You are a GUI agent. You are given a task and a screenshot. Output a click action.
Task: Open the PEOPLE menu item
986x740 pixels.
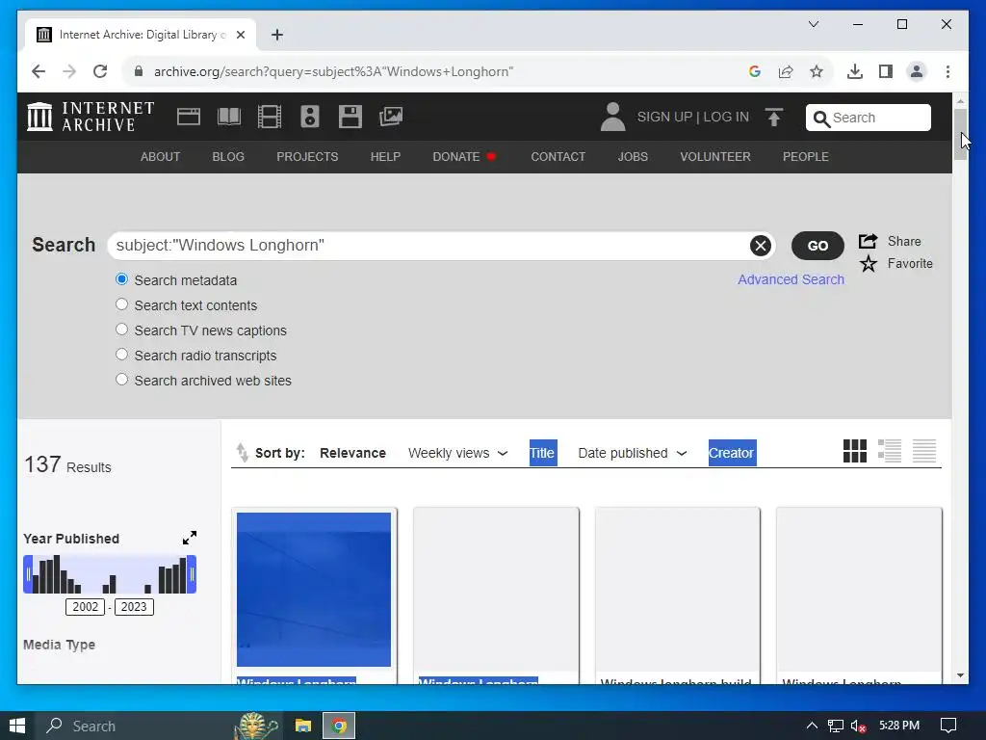coord(806,157)
